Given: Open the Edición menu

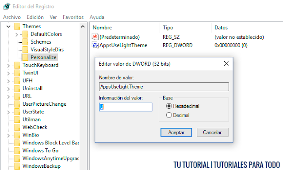Looking at the screenshot, I should [35, 17].
